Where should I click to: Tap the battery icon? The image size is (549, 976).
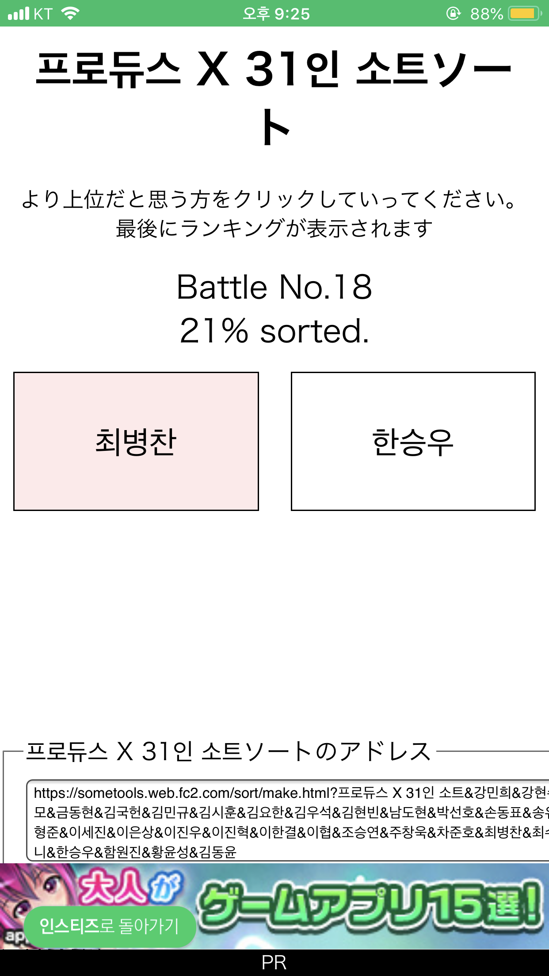525,14
